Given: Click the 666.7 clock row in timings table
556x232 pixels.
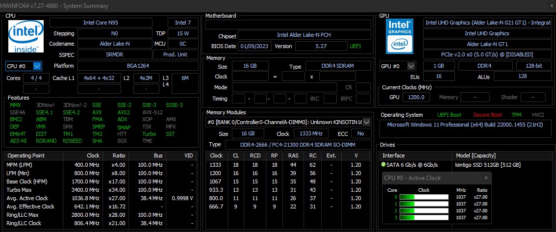Looking at the screenshot, I should click(x=287, y=206).
